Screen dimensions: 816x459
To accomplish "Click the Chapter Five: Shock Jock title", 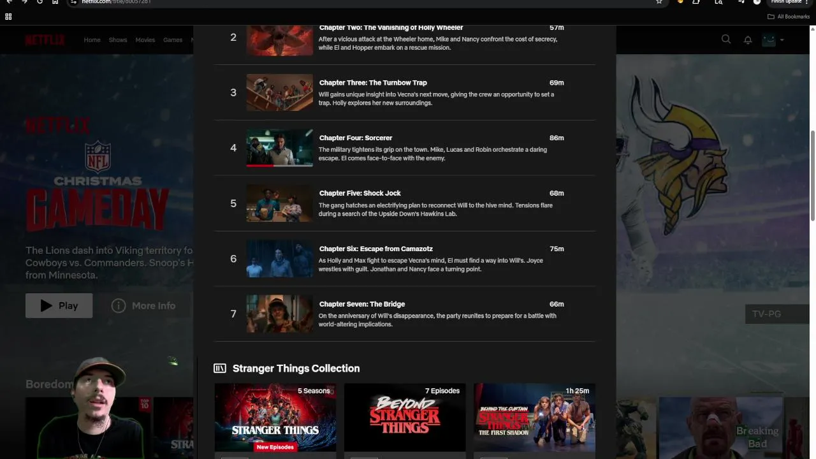I will tap(360, 193).
